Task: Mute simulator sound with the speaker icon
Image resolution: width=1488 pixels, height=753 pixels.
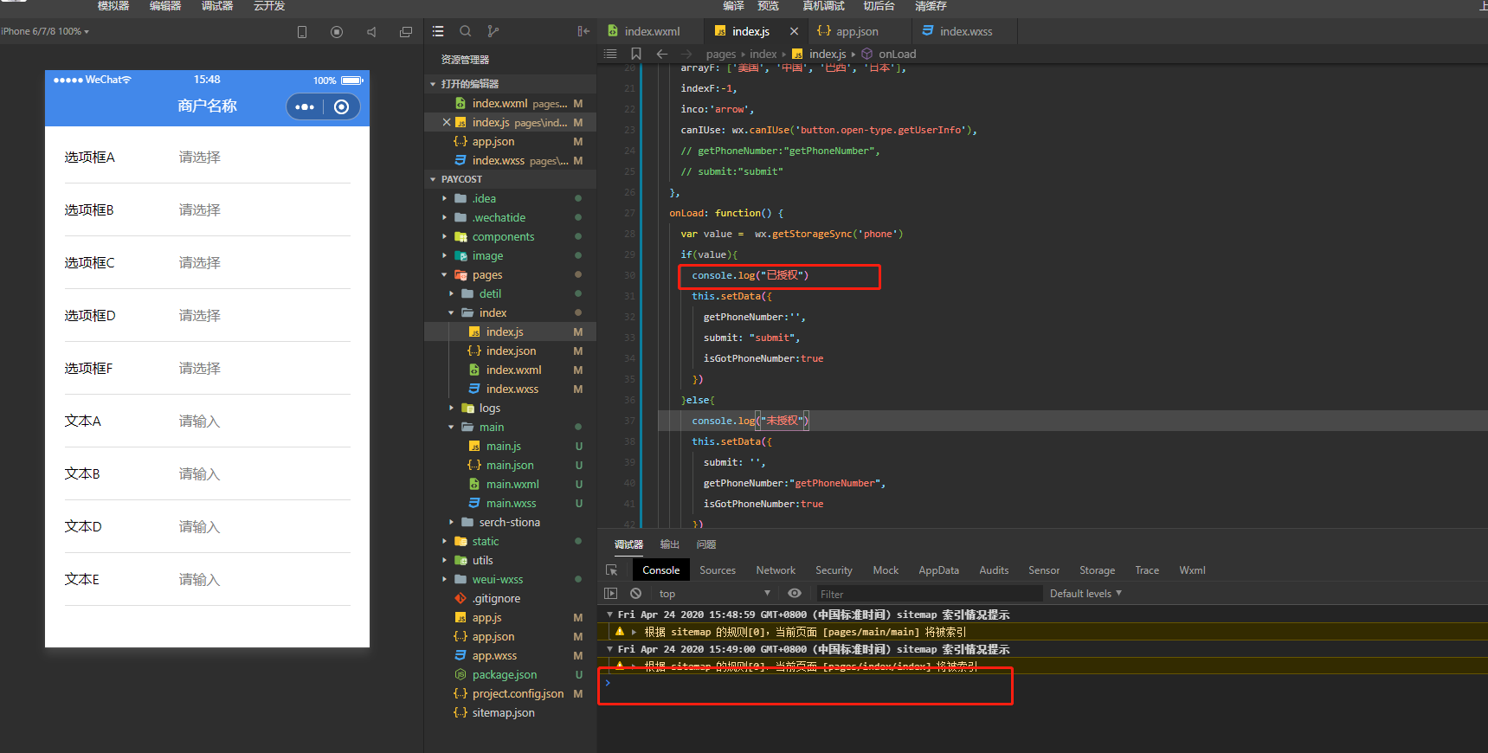Action: [x=371, y=32]
